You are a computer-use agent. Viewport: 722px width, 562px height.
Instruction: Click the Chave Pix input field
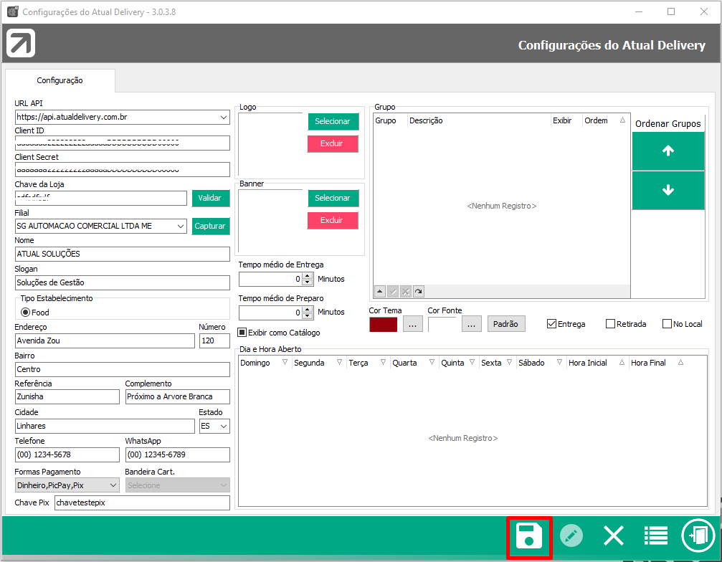coord(142,503)
